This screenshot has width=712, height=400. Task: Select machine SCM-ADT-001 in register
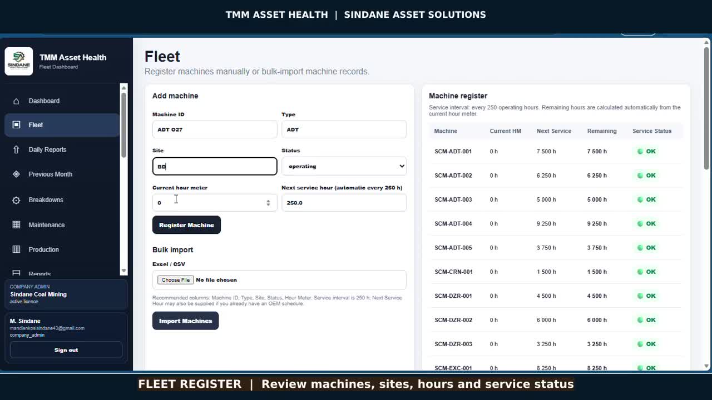453,151
